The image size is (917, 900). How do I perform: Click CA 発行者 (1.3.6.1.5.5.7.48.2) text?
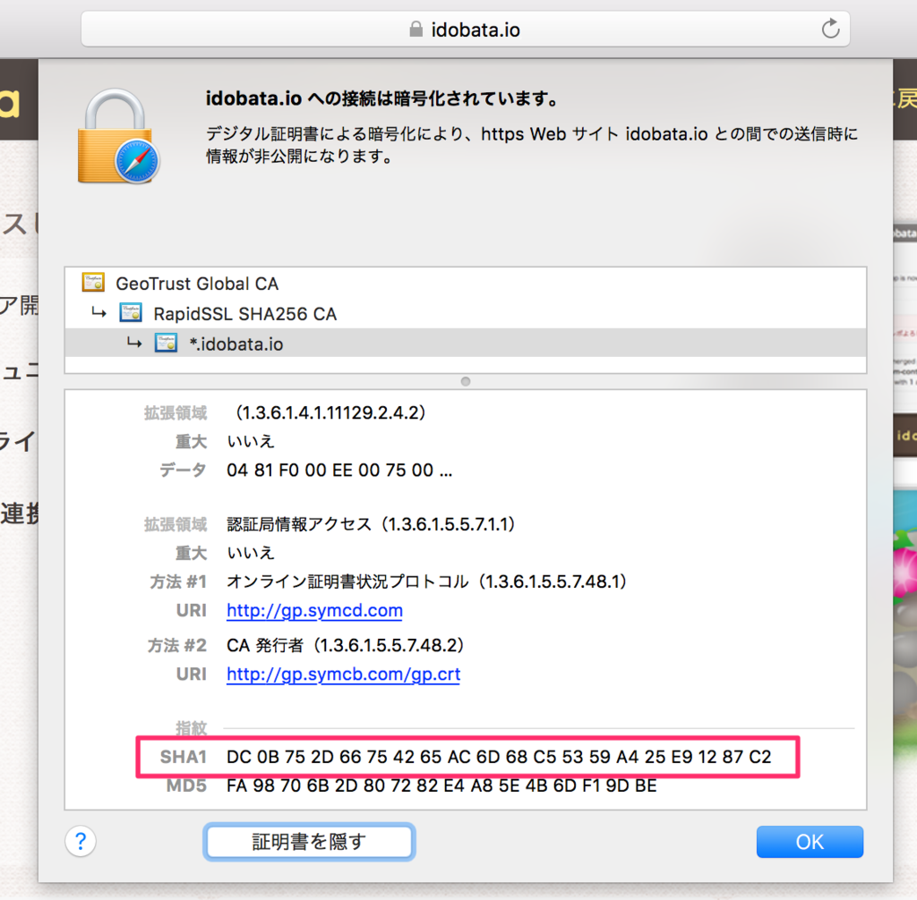pyautogui.click(x=346, y=645)
